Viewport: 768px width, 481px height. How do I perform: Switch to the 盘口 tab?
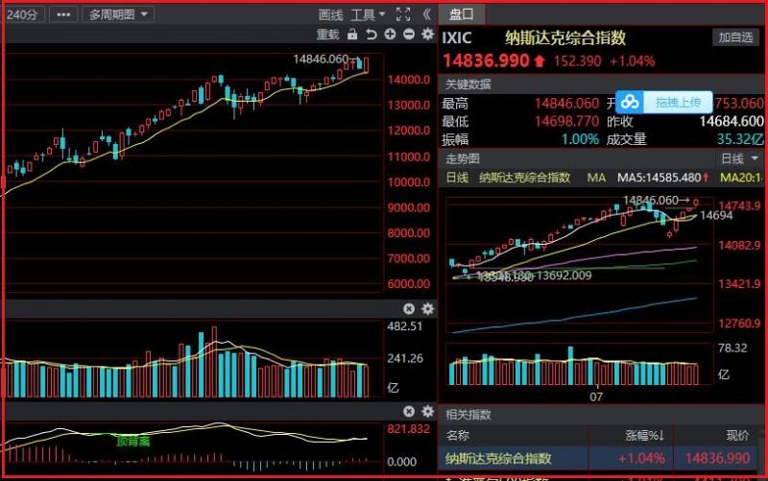[462, 14]
